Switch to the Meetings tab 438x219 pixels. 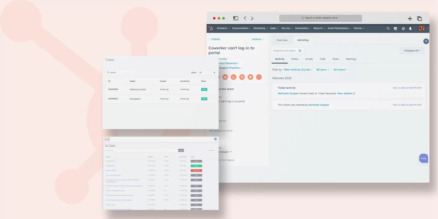coord(351,59)
